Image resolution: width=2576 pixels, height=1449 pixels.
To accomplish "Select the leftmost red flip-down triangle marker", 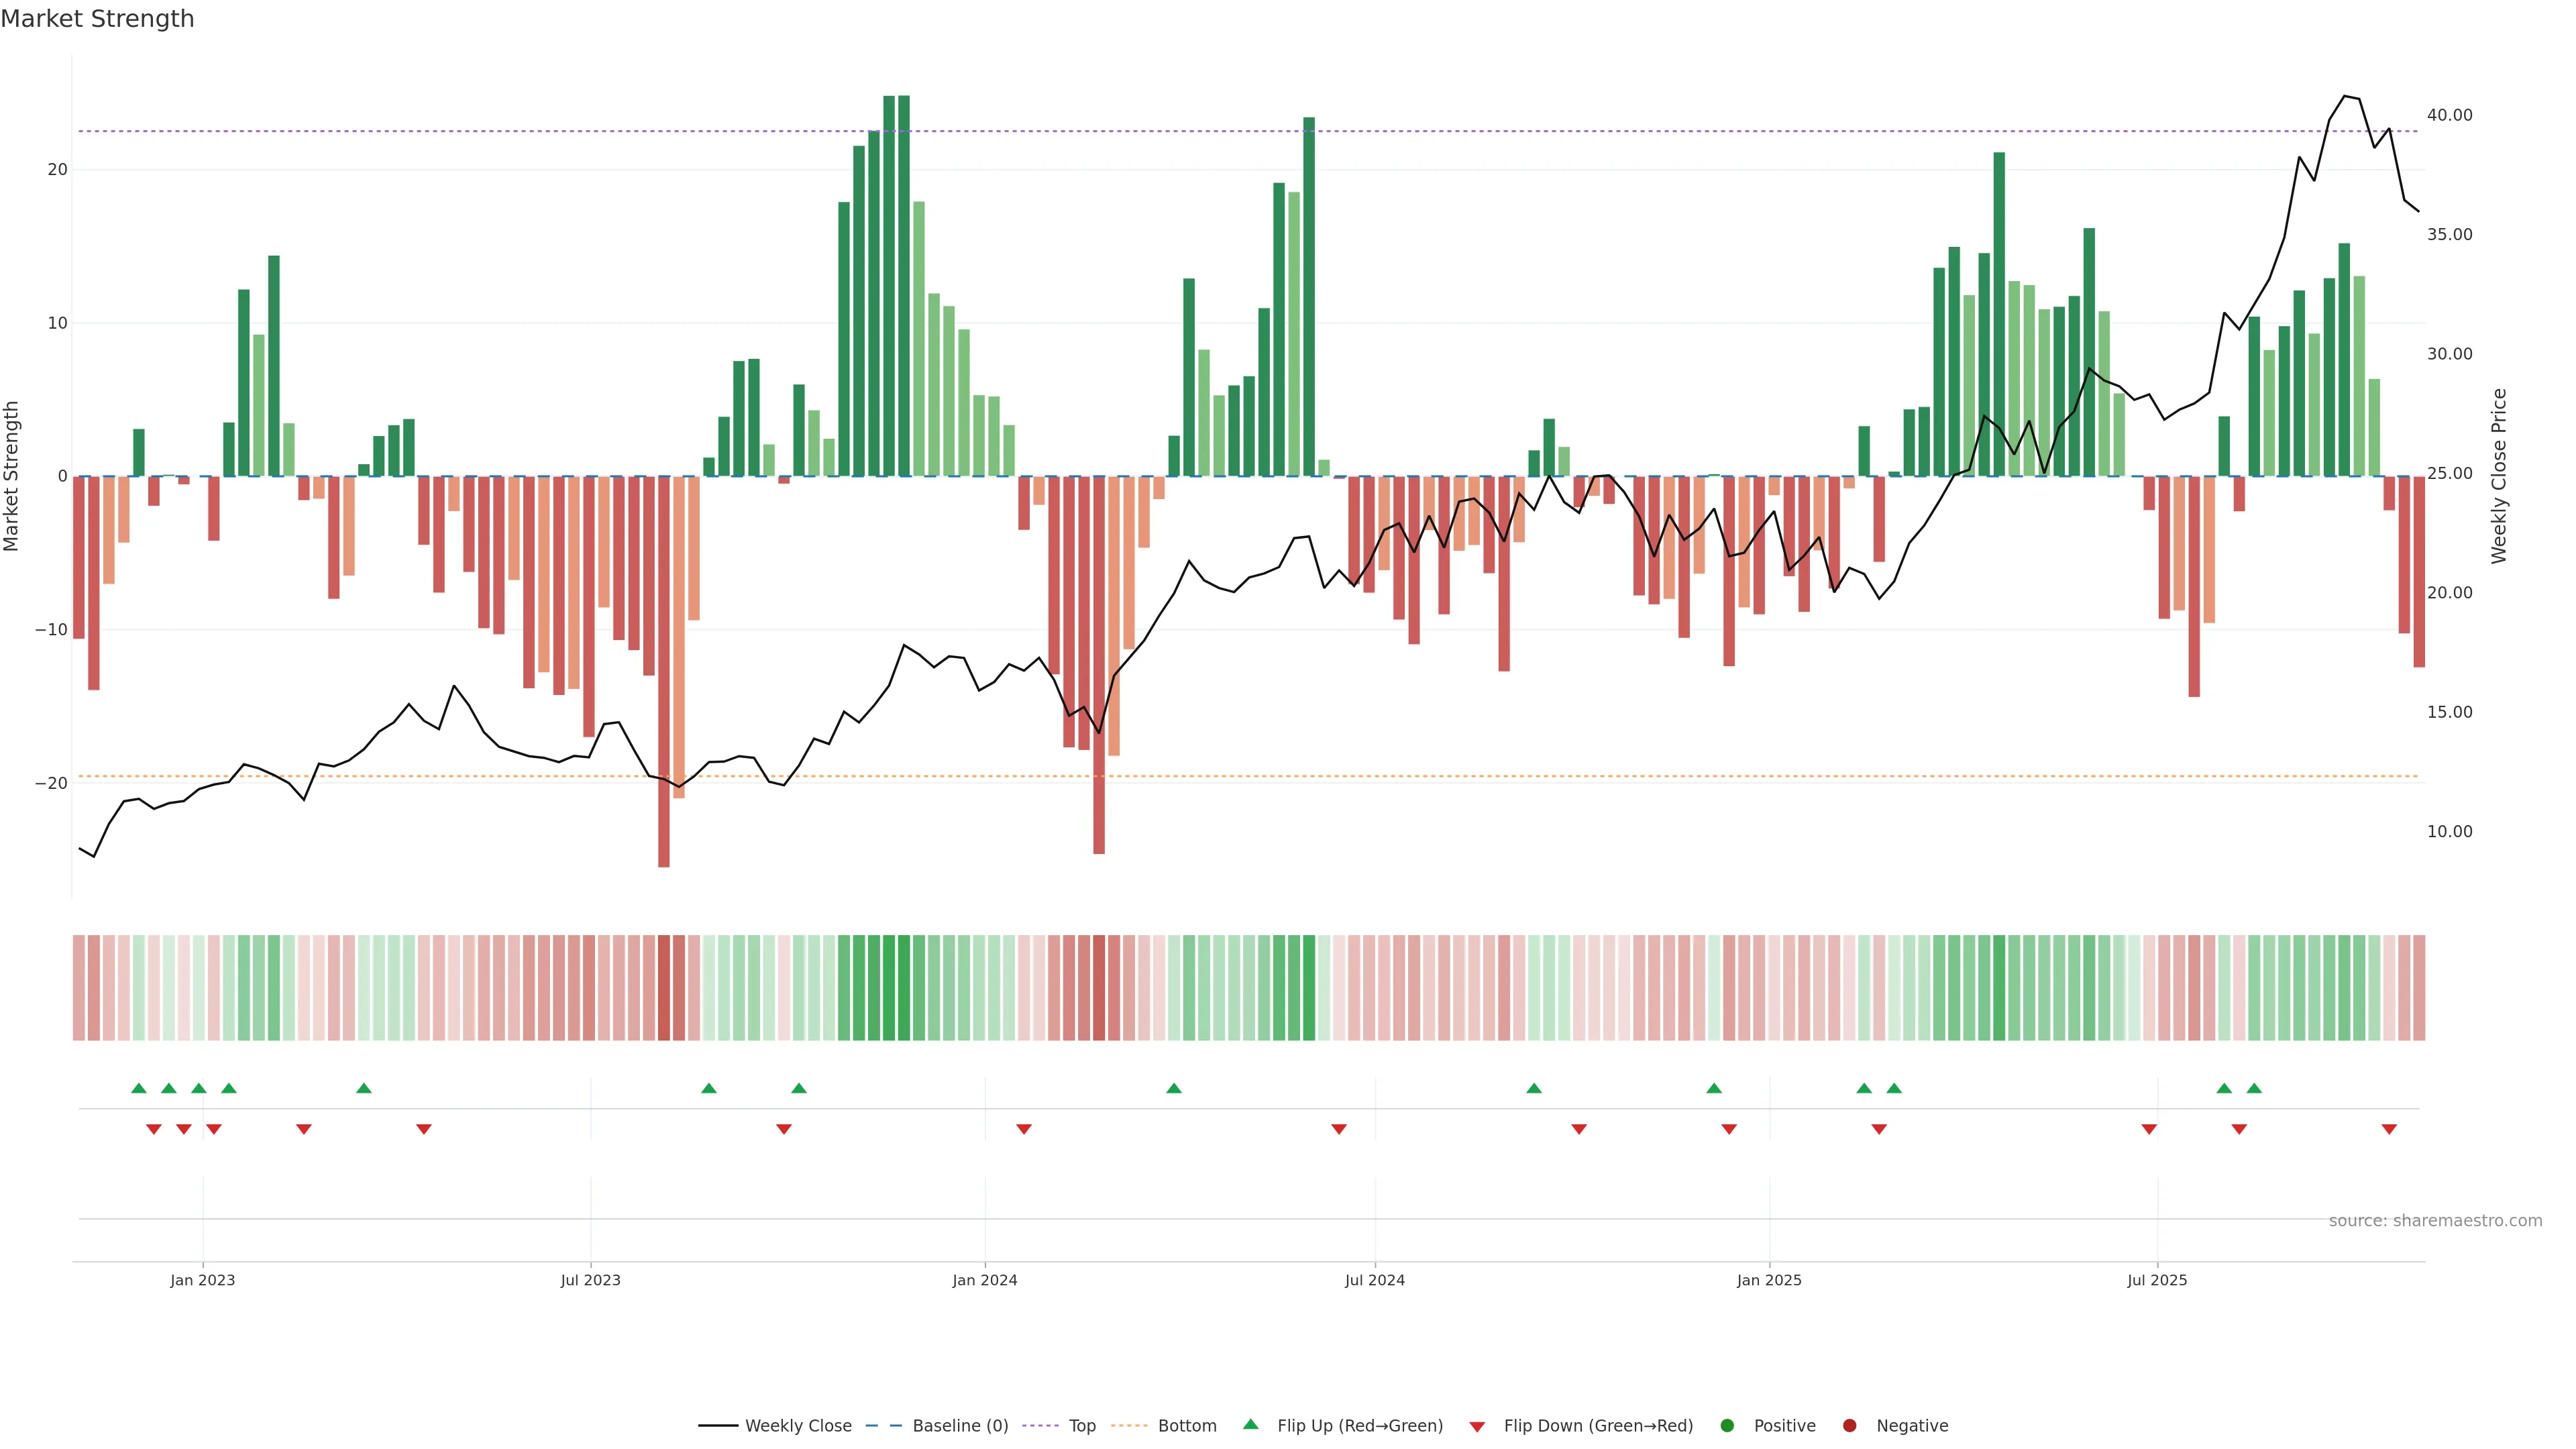I will coord(154,1129).
